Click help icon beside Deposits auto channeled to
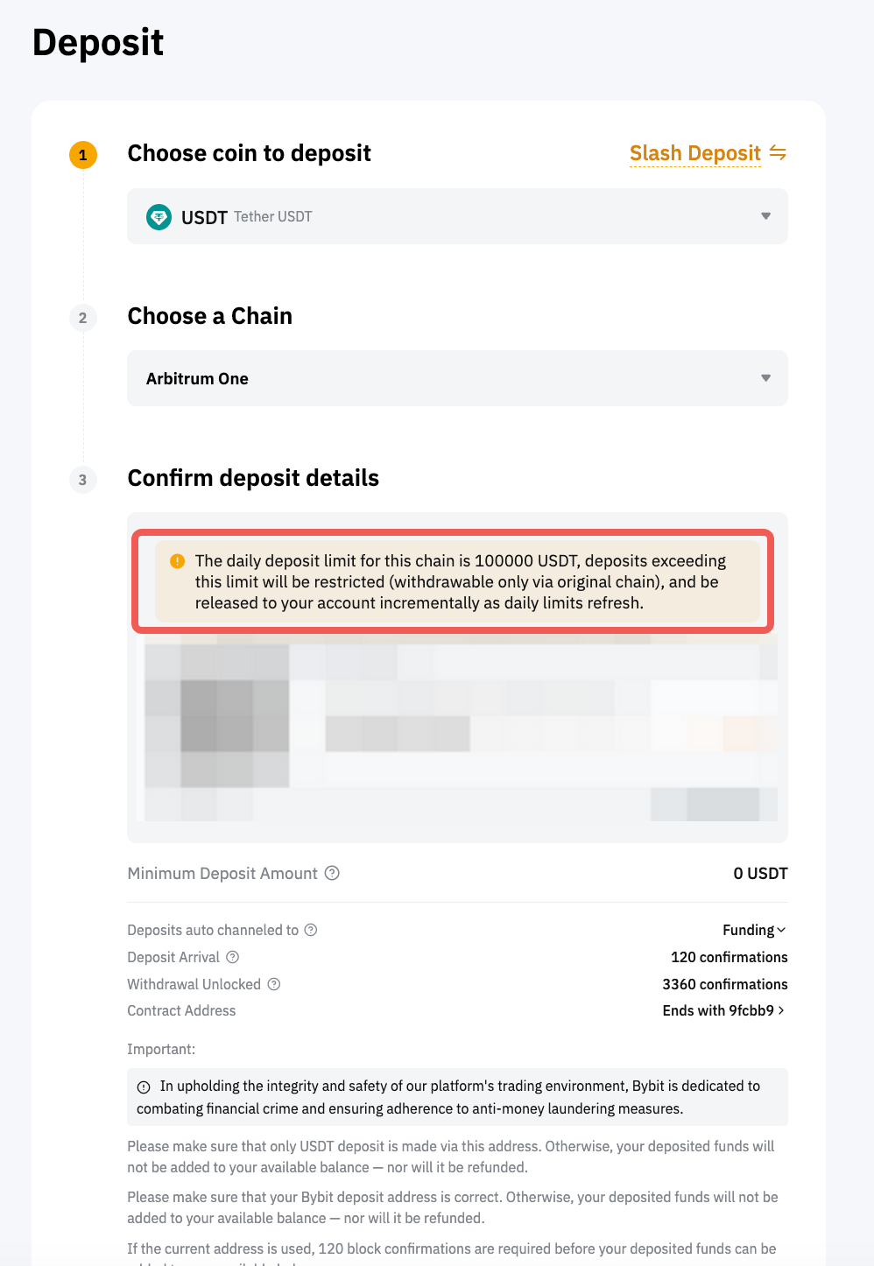Viewport: 874px width, 1266px height. (x=311, y=930)
